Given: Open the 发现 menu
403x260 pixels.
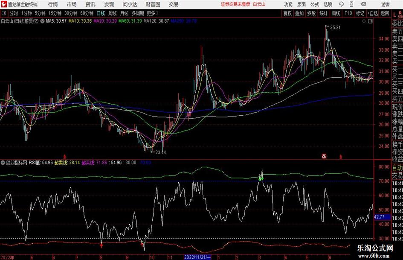Looking at the screenshot, I should tap(109, 4).
